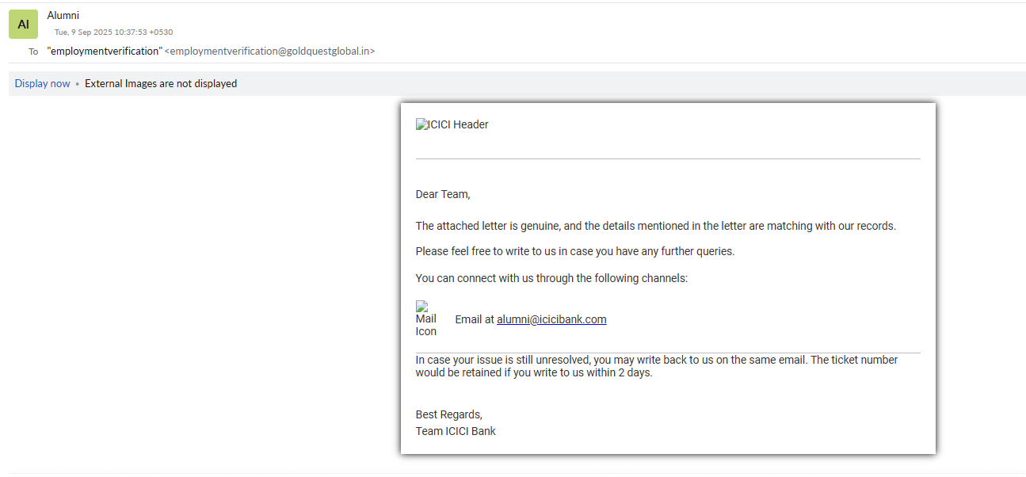Click the To field label
1026x477 pixels.
33,52
